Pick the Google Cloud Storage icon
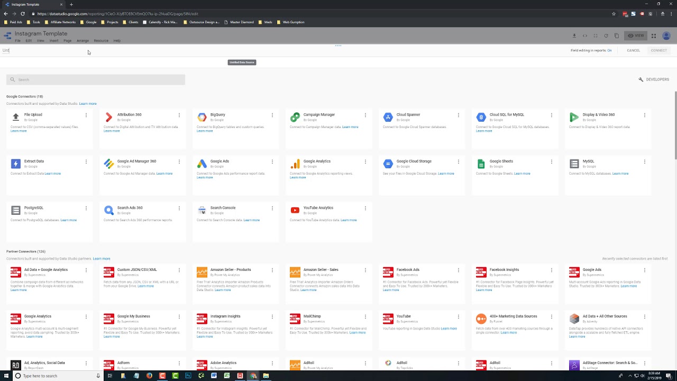The image size is (677, 381). pyautogui.click(x=388, y=164)
